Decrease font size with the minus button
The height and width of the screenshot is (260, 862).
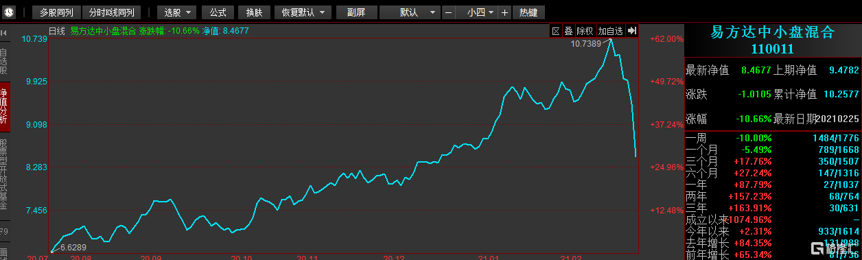pyautogui.click(x=448, y=12)
